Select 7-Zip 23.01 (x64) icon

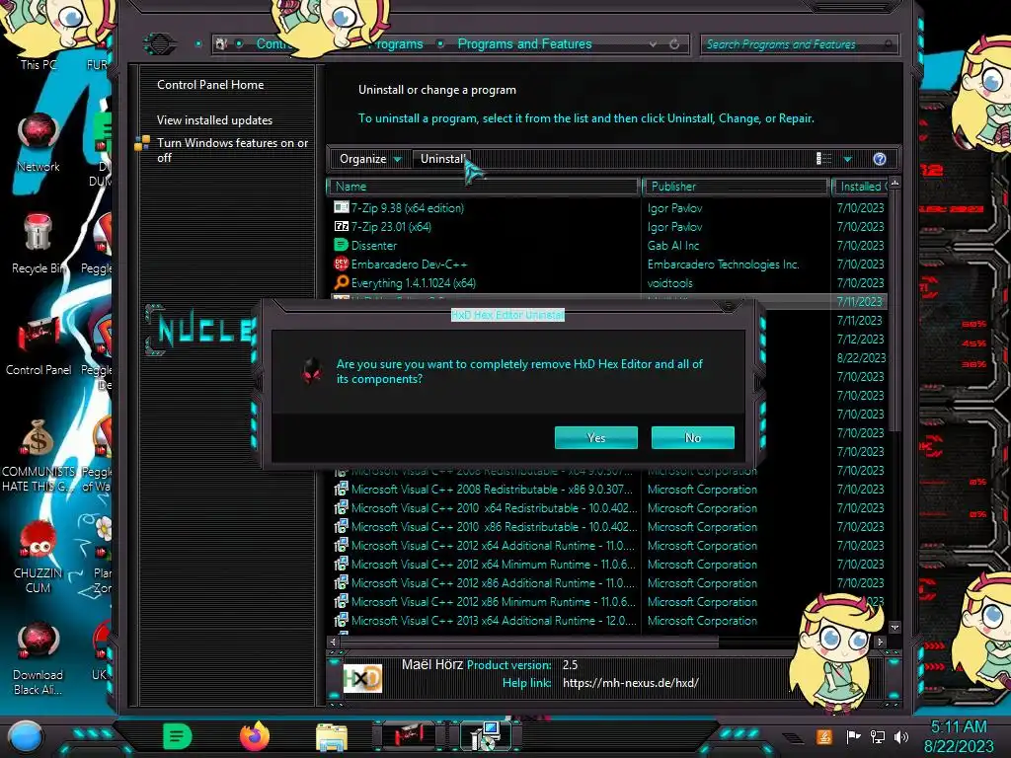pyautogui.click(x=341, y=226)
